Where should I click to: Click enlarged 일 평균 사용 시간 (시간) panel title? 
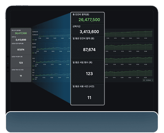tap(83, 86)
